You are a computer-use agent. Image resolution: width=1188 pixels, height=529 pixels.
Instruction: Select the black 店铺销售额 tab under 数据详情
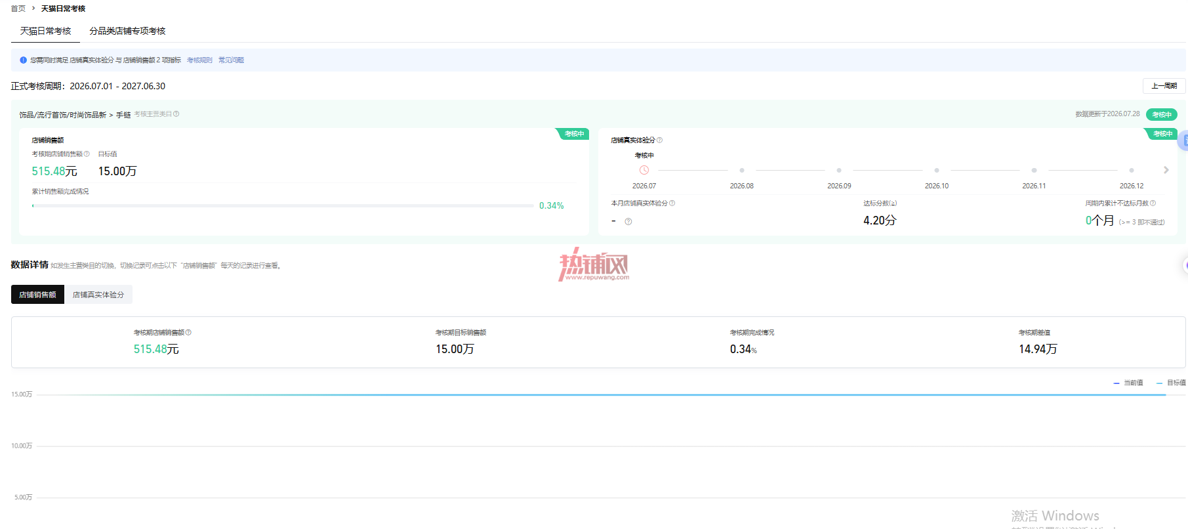click(37, 295)
